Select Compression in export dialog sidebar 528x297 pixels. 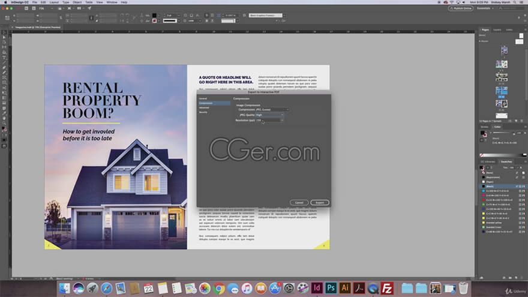[x=214, y=103]
